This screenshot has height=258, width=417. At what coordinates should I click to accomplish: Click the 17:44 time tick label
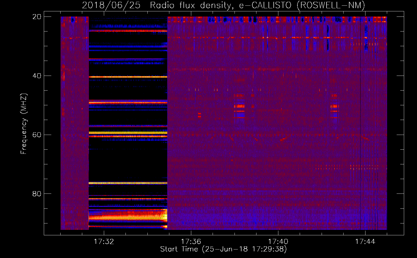coord(365,242)
